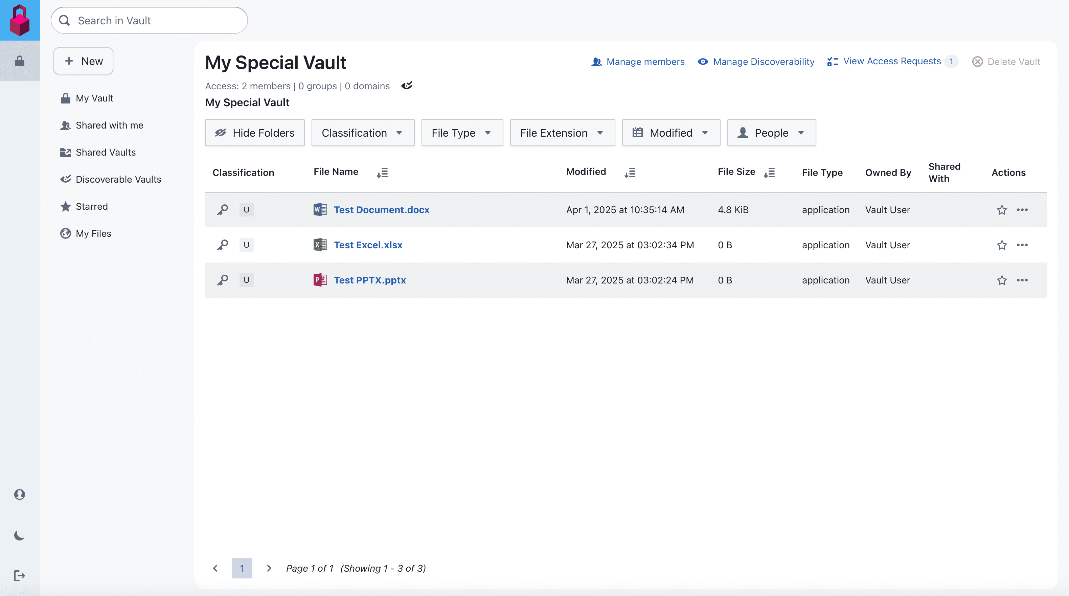Open the File Extension dropdown
Screen dimensions: 1069x596
[563, 133]
